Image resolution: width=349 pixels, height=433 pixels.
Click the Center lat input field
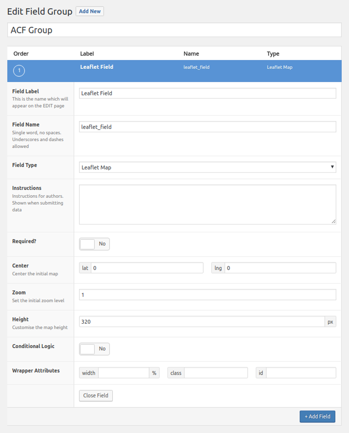pos(147,268)
